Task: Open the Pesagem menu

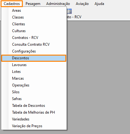Action: tap(33, 4)
